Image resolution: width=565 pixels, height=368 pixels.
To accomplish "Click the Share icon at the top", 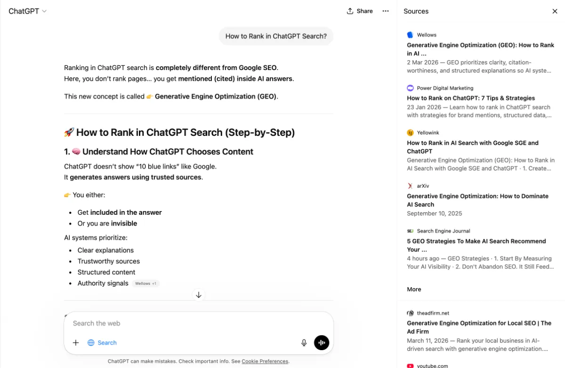I will (349, 11).
